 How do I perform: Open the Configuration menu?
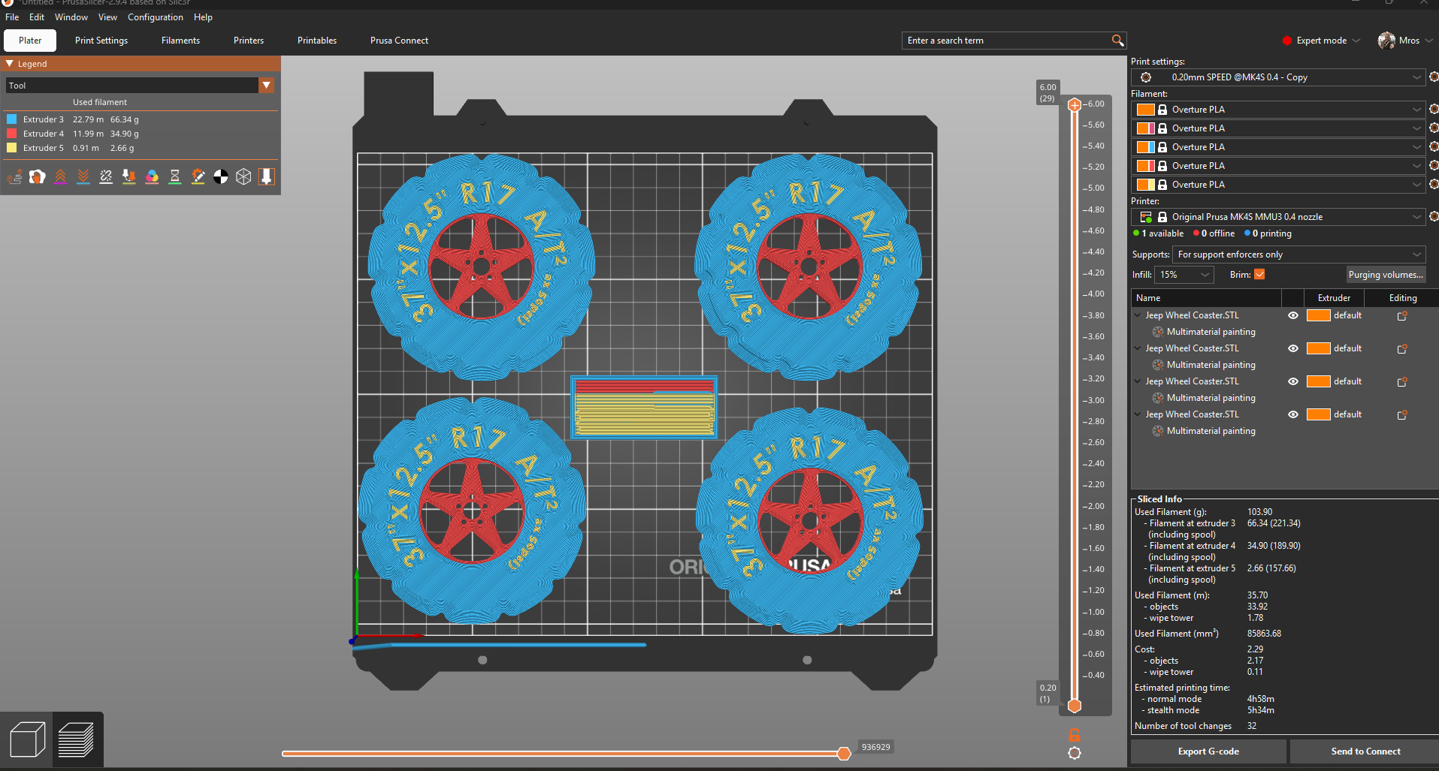[x=156, y=17]
